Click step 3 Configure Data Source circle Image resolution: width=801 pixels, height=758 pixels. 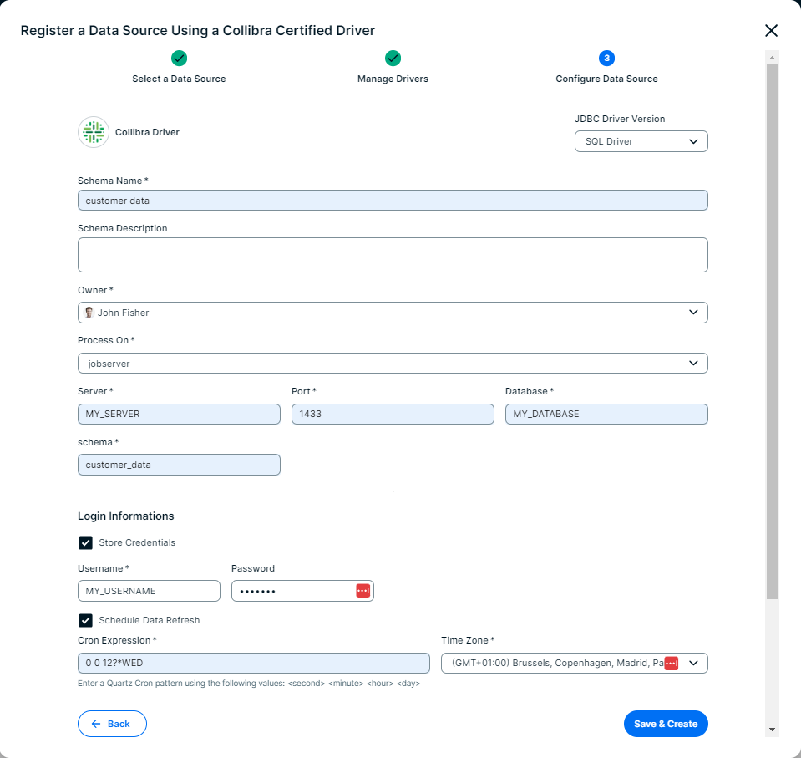coord(606,58)
